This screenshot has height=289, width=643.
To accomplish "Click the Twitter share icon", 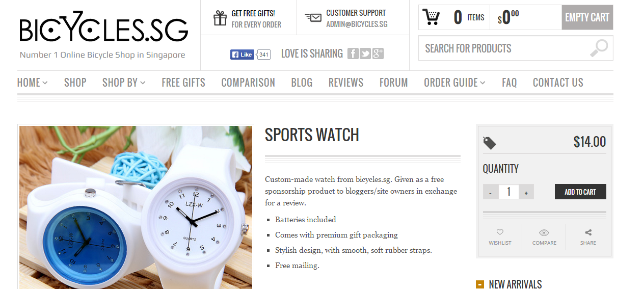I will click(x=365, y=54).
